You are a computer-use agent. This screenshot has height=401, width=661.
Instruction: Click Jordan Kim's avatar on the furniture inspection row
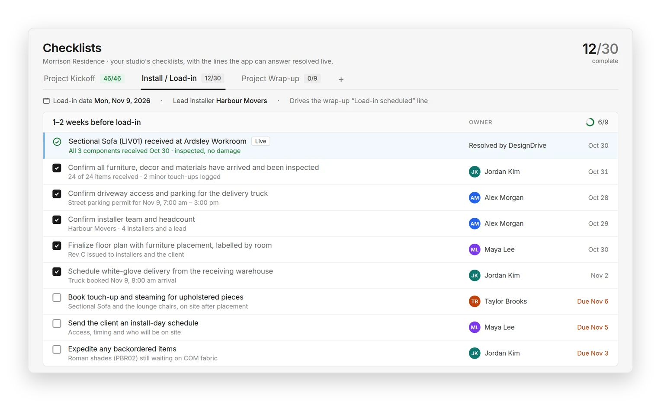(x=475, y=172)
